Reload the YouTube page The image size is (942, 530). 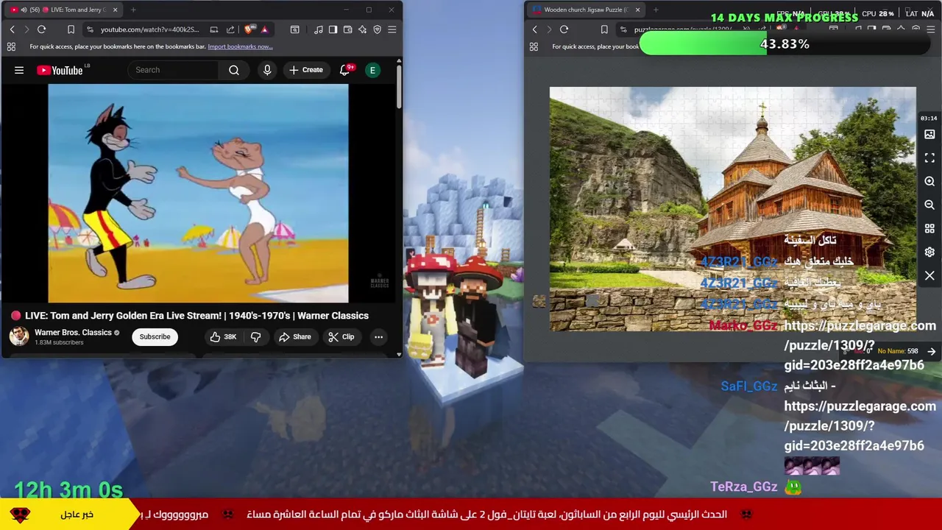tap(41, 29)
